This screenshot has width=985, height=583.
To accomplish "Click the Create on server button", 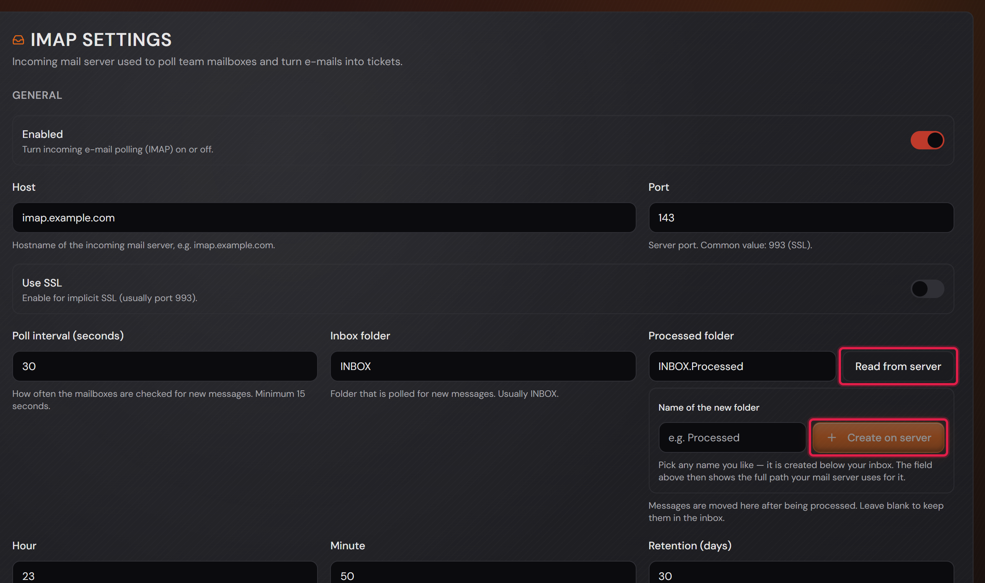I will (878, 437).
